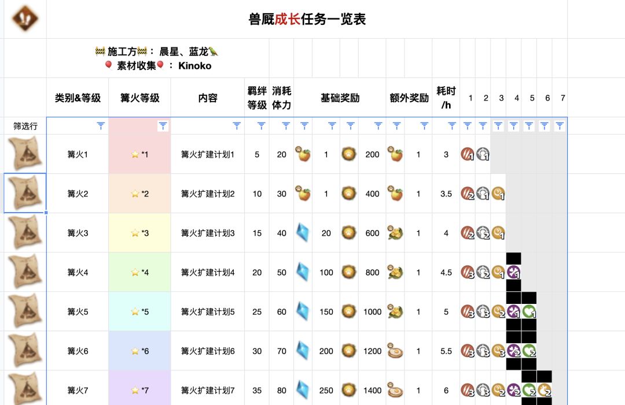Select the 篝火扩建计划4 cell
The height and width of the screenshot is (405, 625).
(208, 272)
